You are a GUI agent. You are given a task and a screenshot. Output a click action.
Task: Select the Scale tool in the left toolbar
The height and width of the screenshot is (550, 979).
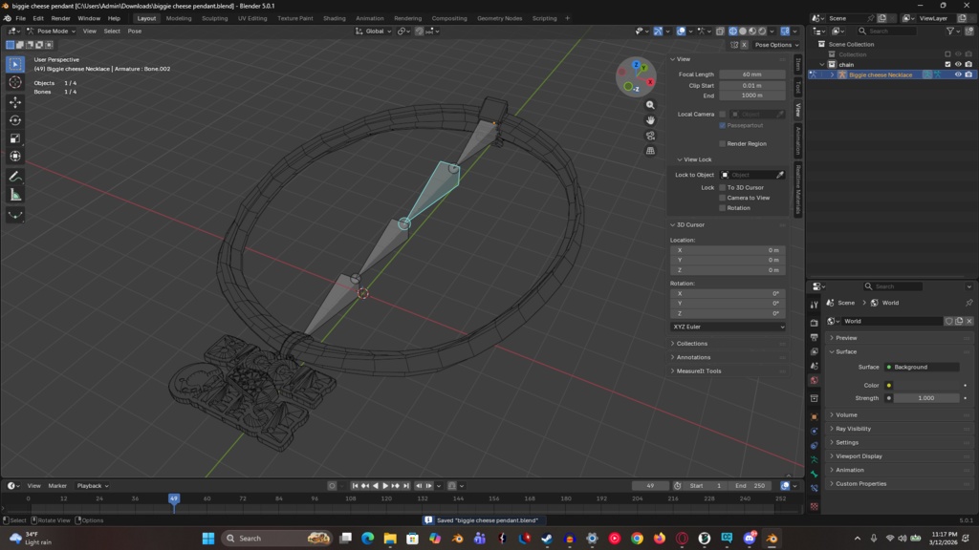coord(15,138)
